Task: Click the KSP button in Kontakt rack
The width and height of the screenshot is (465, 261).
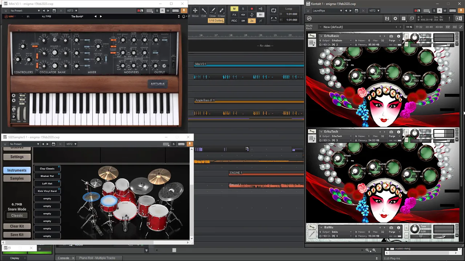Action: (448, 27)
